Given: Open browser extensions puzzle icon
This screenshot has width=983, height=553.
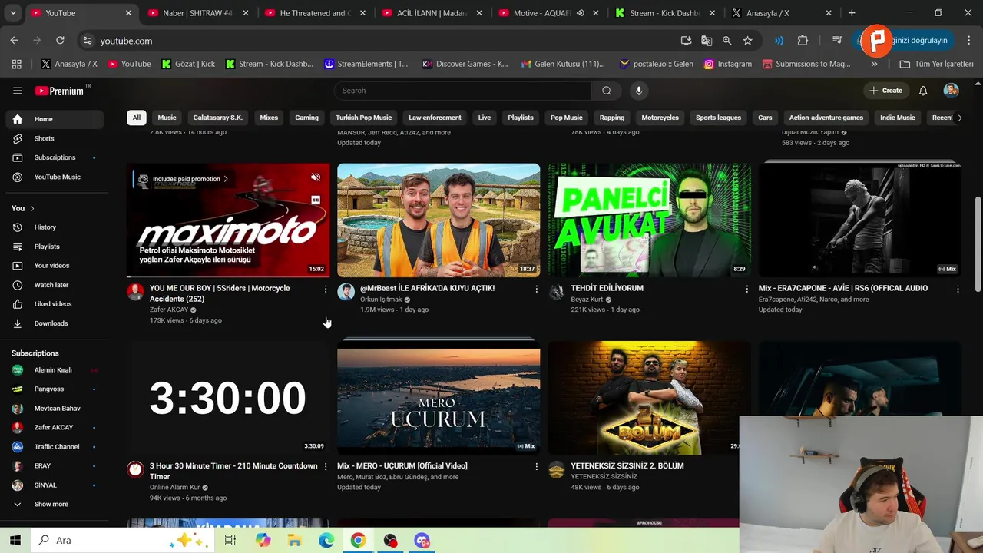Looking at the screenshot, I should point(803,41).
